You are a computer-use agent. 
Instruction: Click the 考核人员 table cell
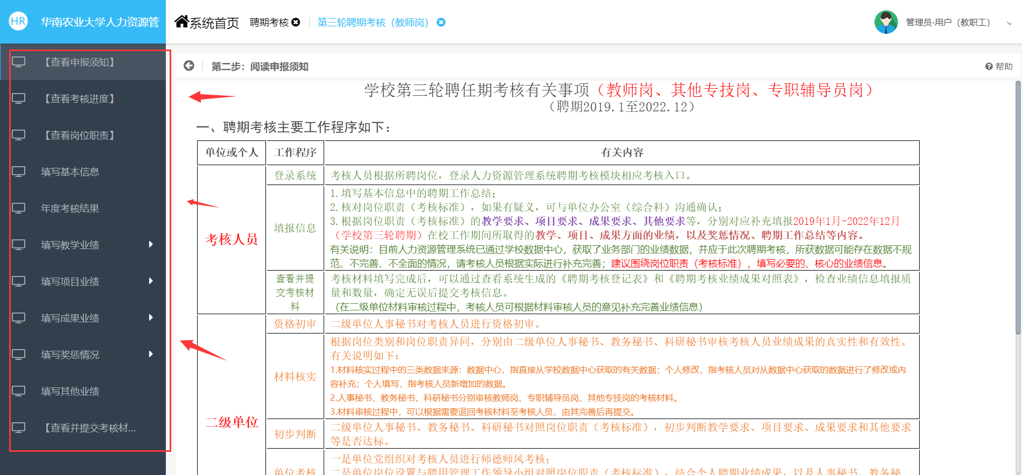click(232, 239)
